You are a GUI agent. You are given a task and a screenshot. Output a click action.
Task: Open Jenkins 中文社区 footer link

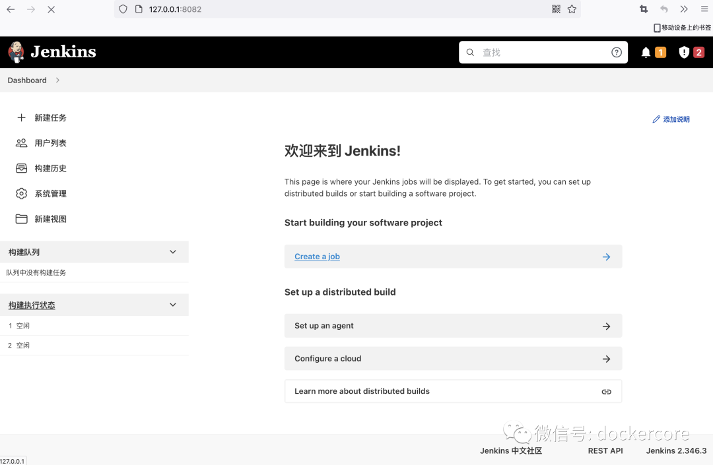511,450
